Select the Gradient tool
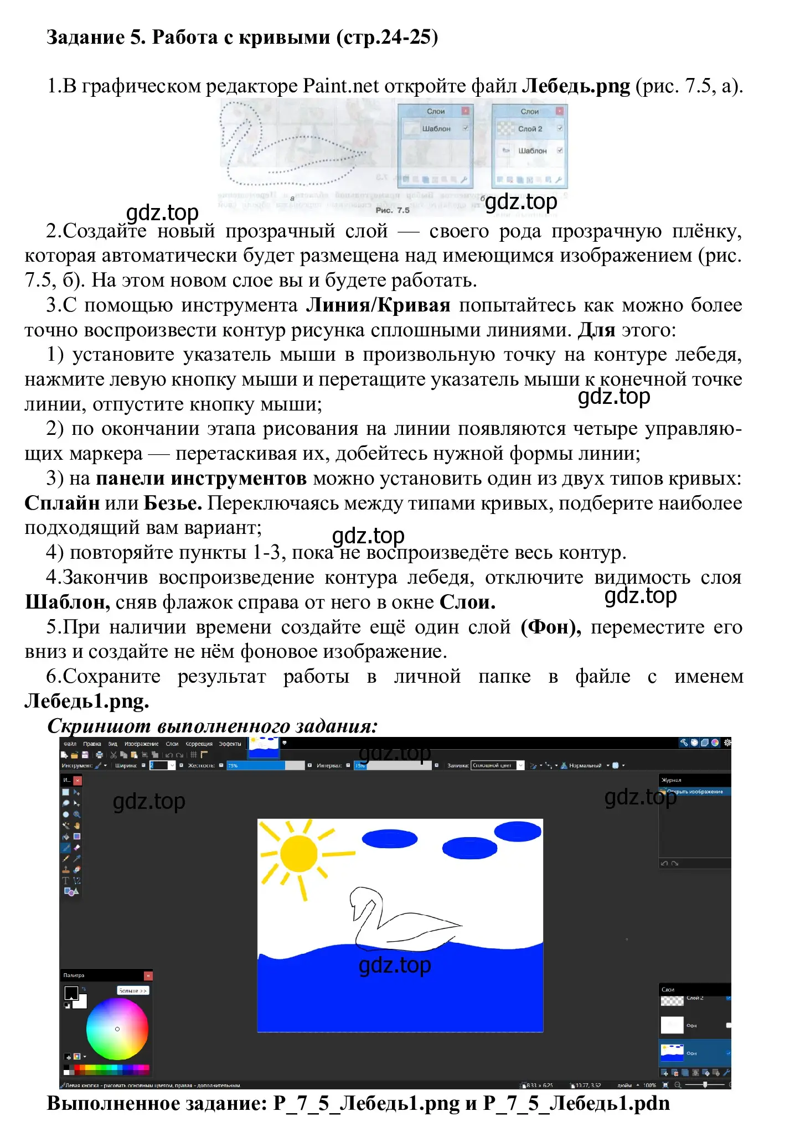 77,837
